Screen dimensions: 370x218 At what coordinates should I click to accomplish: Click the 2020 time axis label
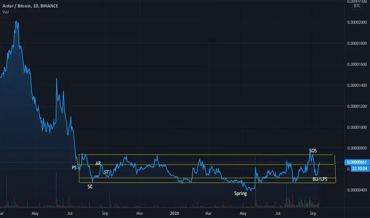(x=174, y=214)
